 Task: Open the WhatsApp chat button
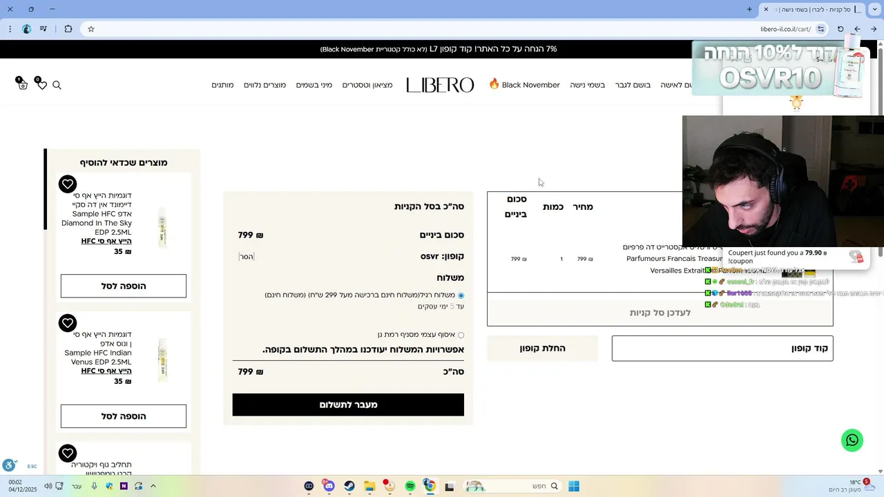852,440
